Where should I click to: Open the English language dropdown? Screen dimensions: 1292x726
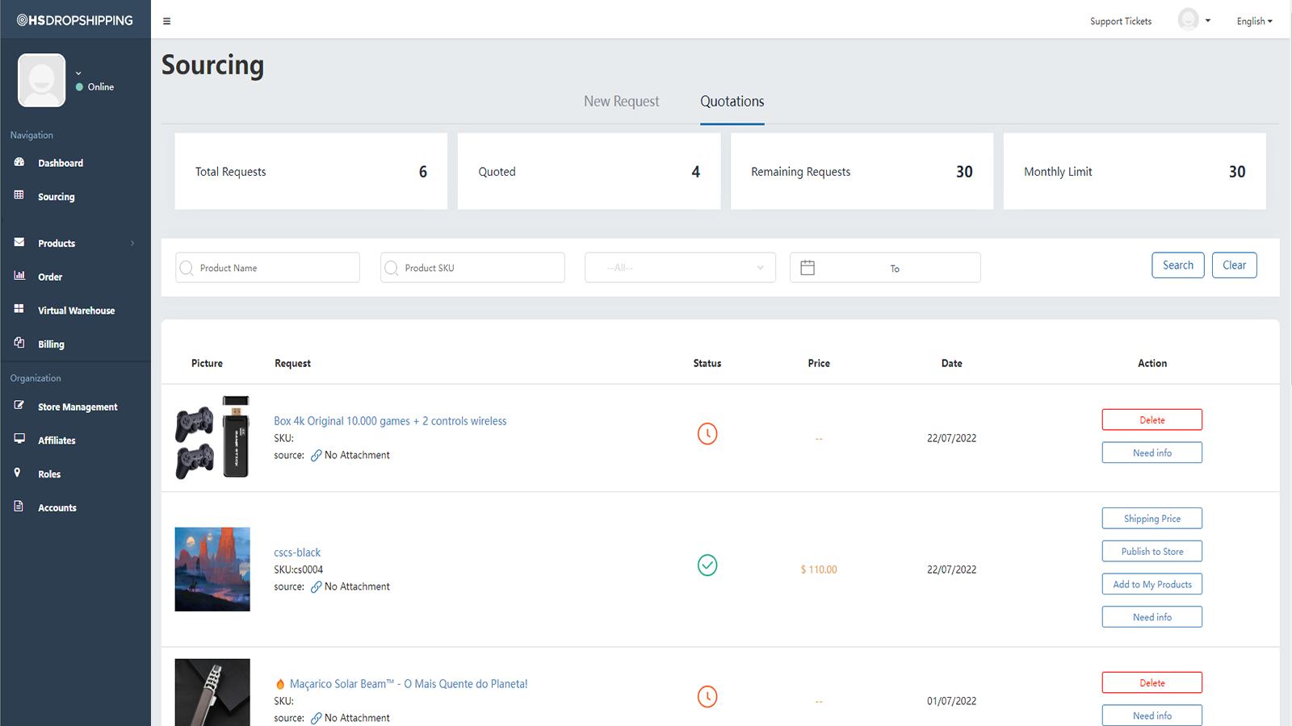point(1254,21)
